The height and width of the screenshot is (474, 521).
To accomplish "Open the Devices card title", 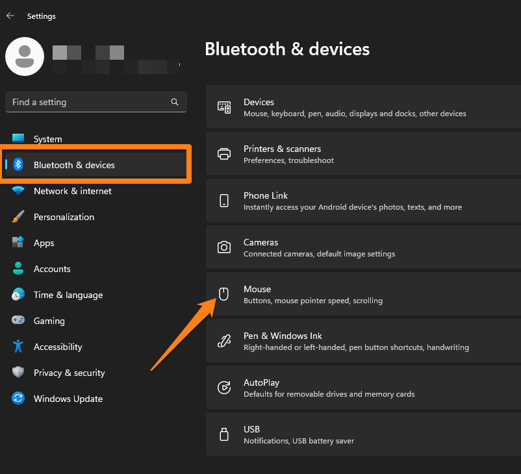I will 259,102.
